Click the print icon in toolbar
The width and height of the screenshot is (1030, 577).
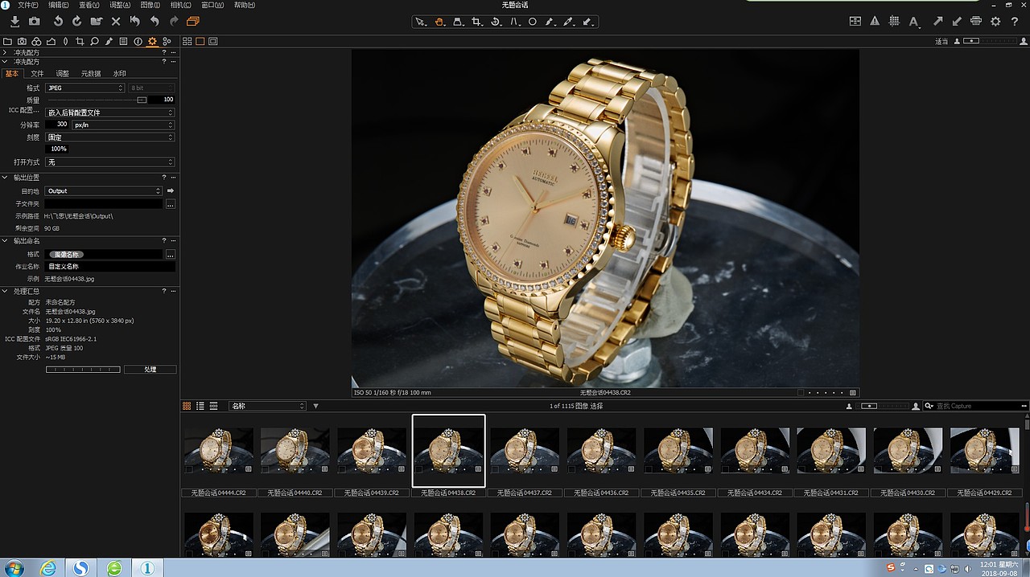976,22
